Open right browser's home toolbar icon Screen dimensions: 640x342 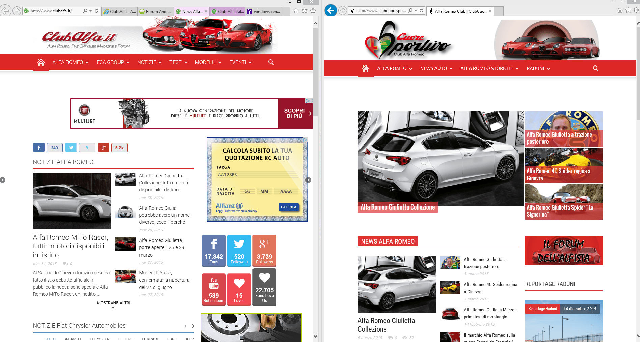click(620, 10)
